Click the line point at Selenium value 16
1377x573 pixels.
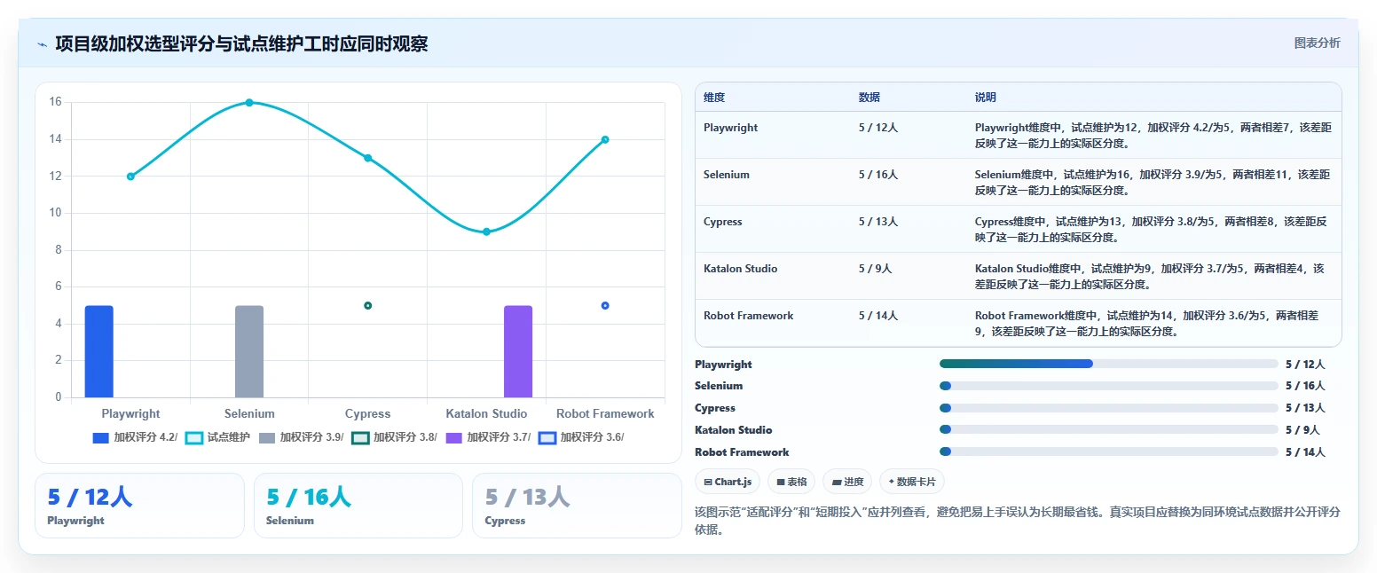click(x=249, y=102)
